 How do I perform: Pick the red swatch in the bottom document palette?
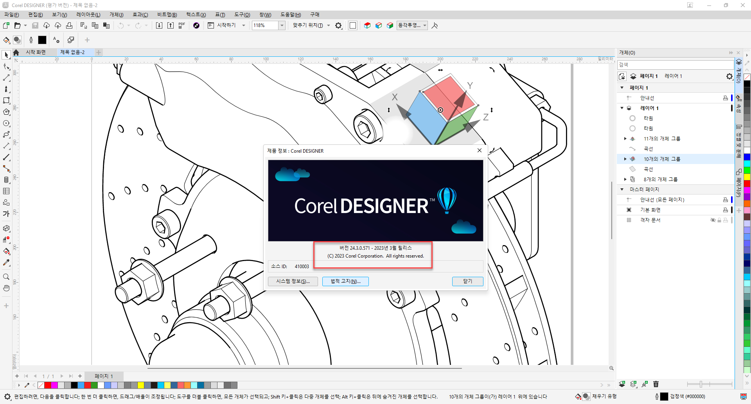tap(48, 385)
